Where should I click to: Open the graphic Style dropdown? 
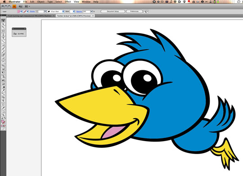74,11
